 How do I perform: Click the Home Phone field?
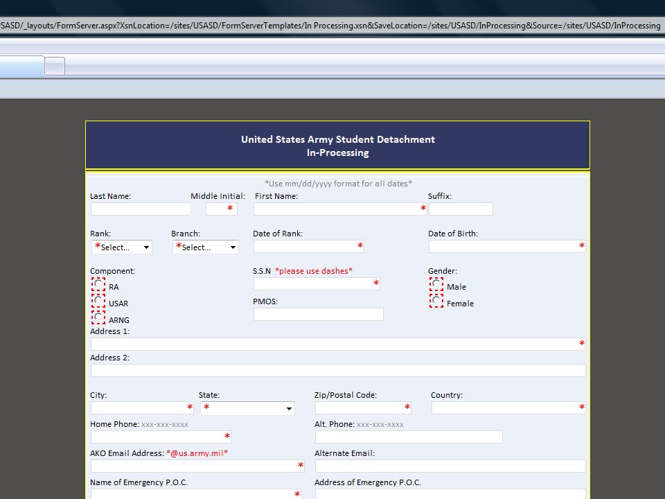tap(161, 437)
